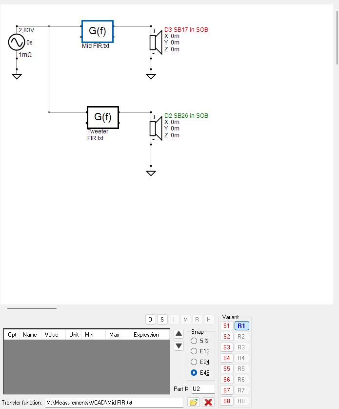This screenshot has width=339, height=409.
Task: Click the Name column header
Action: [x=30, y=334]
